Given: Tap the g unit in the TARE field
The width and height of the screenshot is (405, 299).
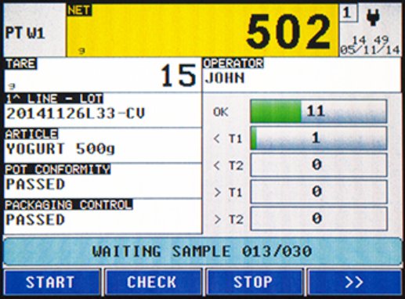Looking at the screenshot, I should (11, 86).
